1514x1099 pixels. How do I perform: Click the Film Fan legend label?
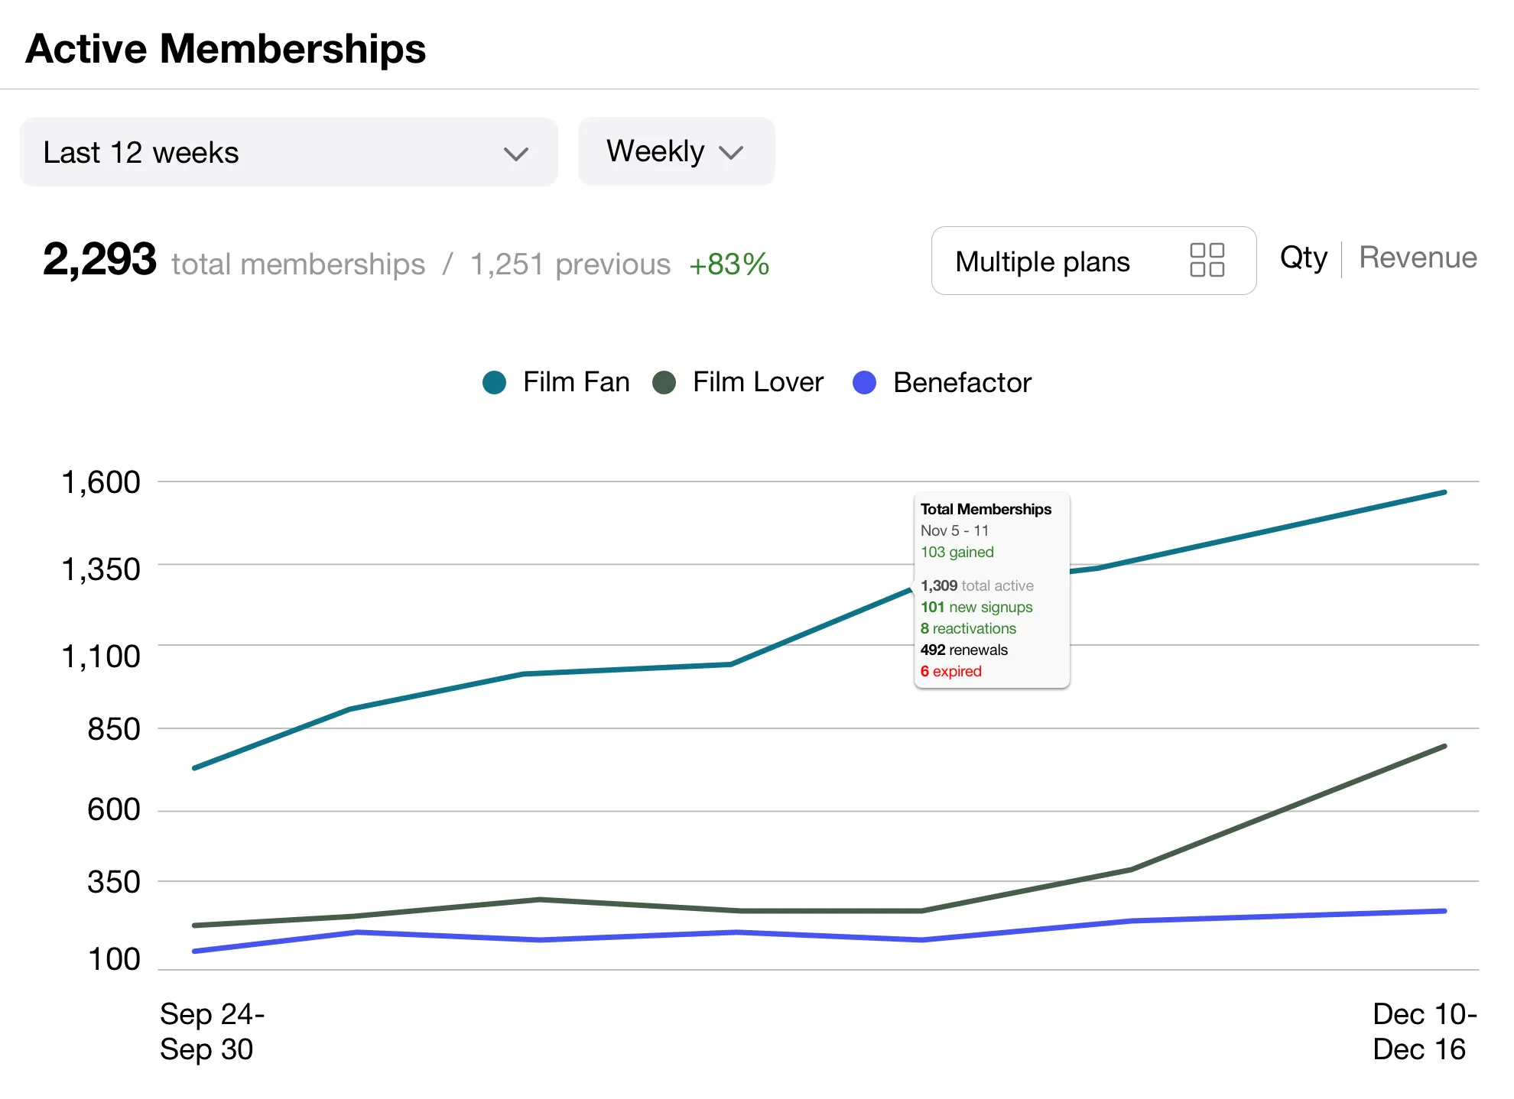pyautogui.click(x=577, y=381)
